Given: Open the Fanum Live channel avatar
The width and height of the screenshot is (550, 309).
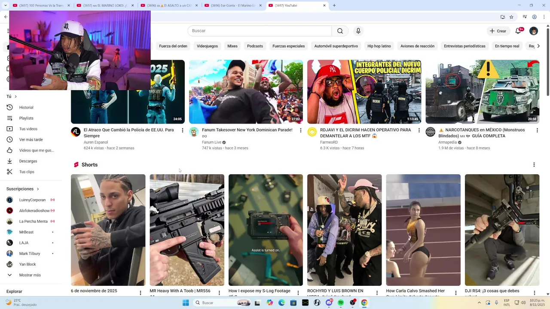Looking at the screenshot, I should coord(194,132).
